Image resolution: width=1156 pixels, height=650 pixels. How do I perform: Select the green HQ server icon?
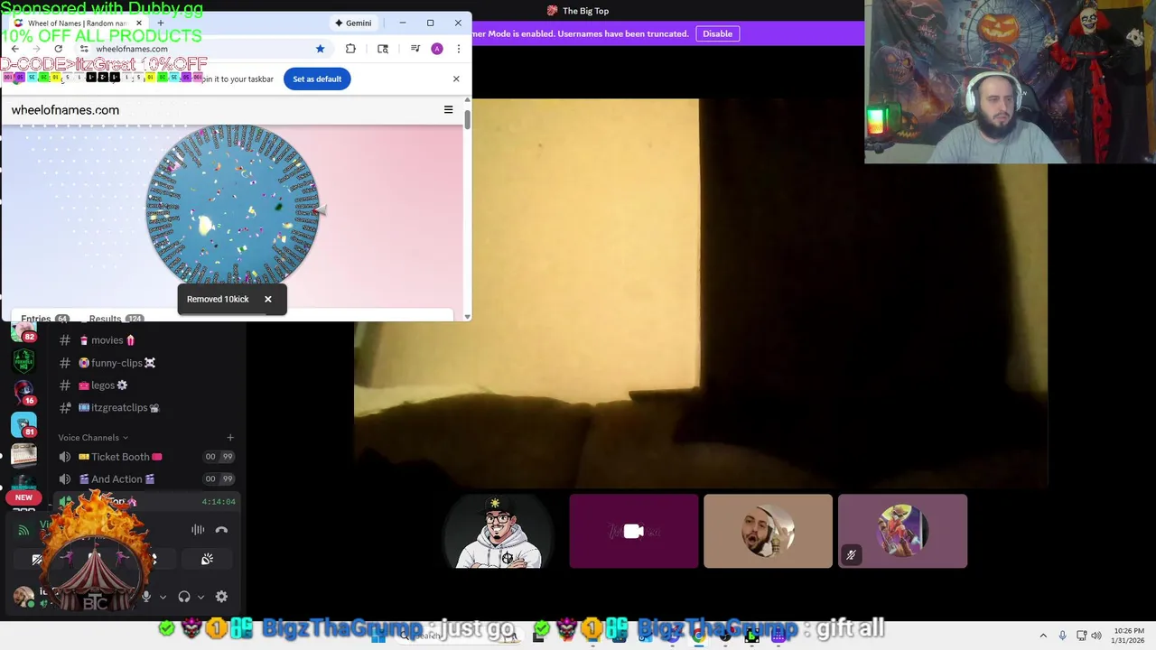pyautogui.click(x=23, y=361)
